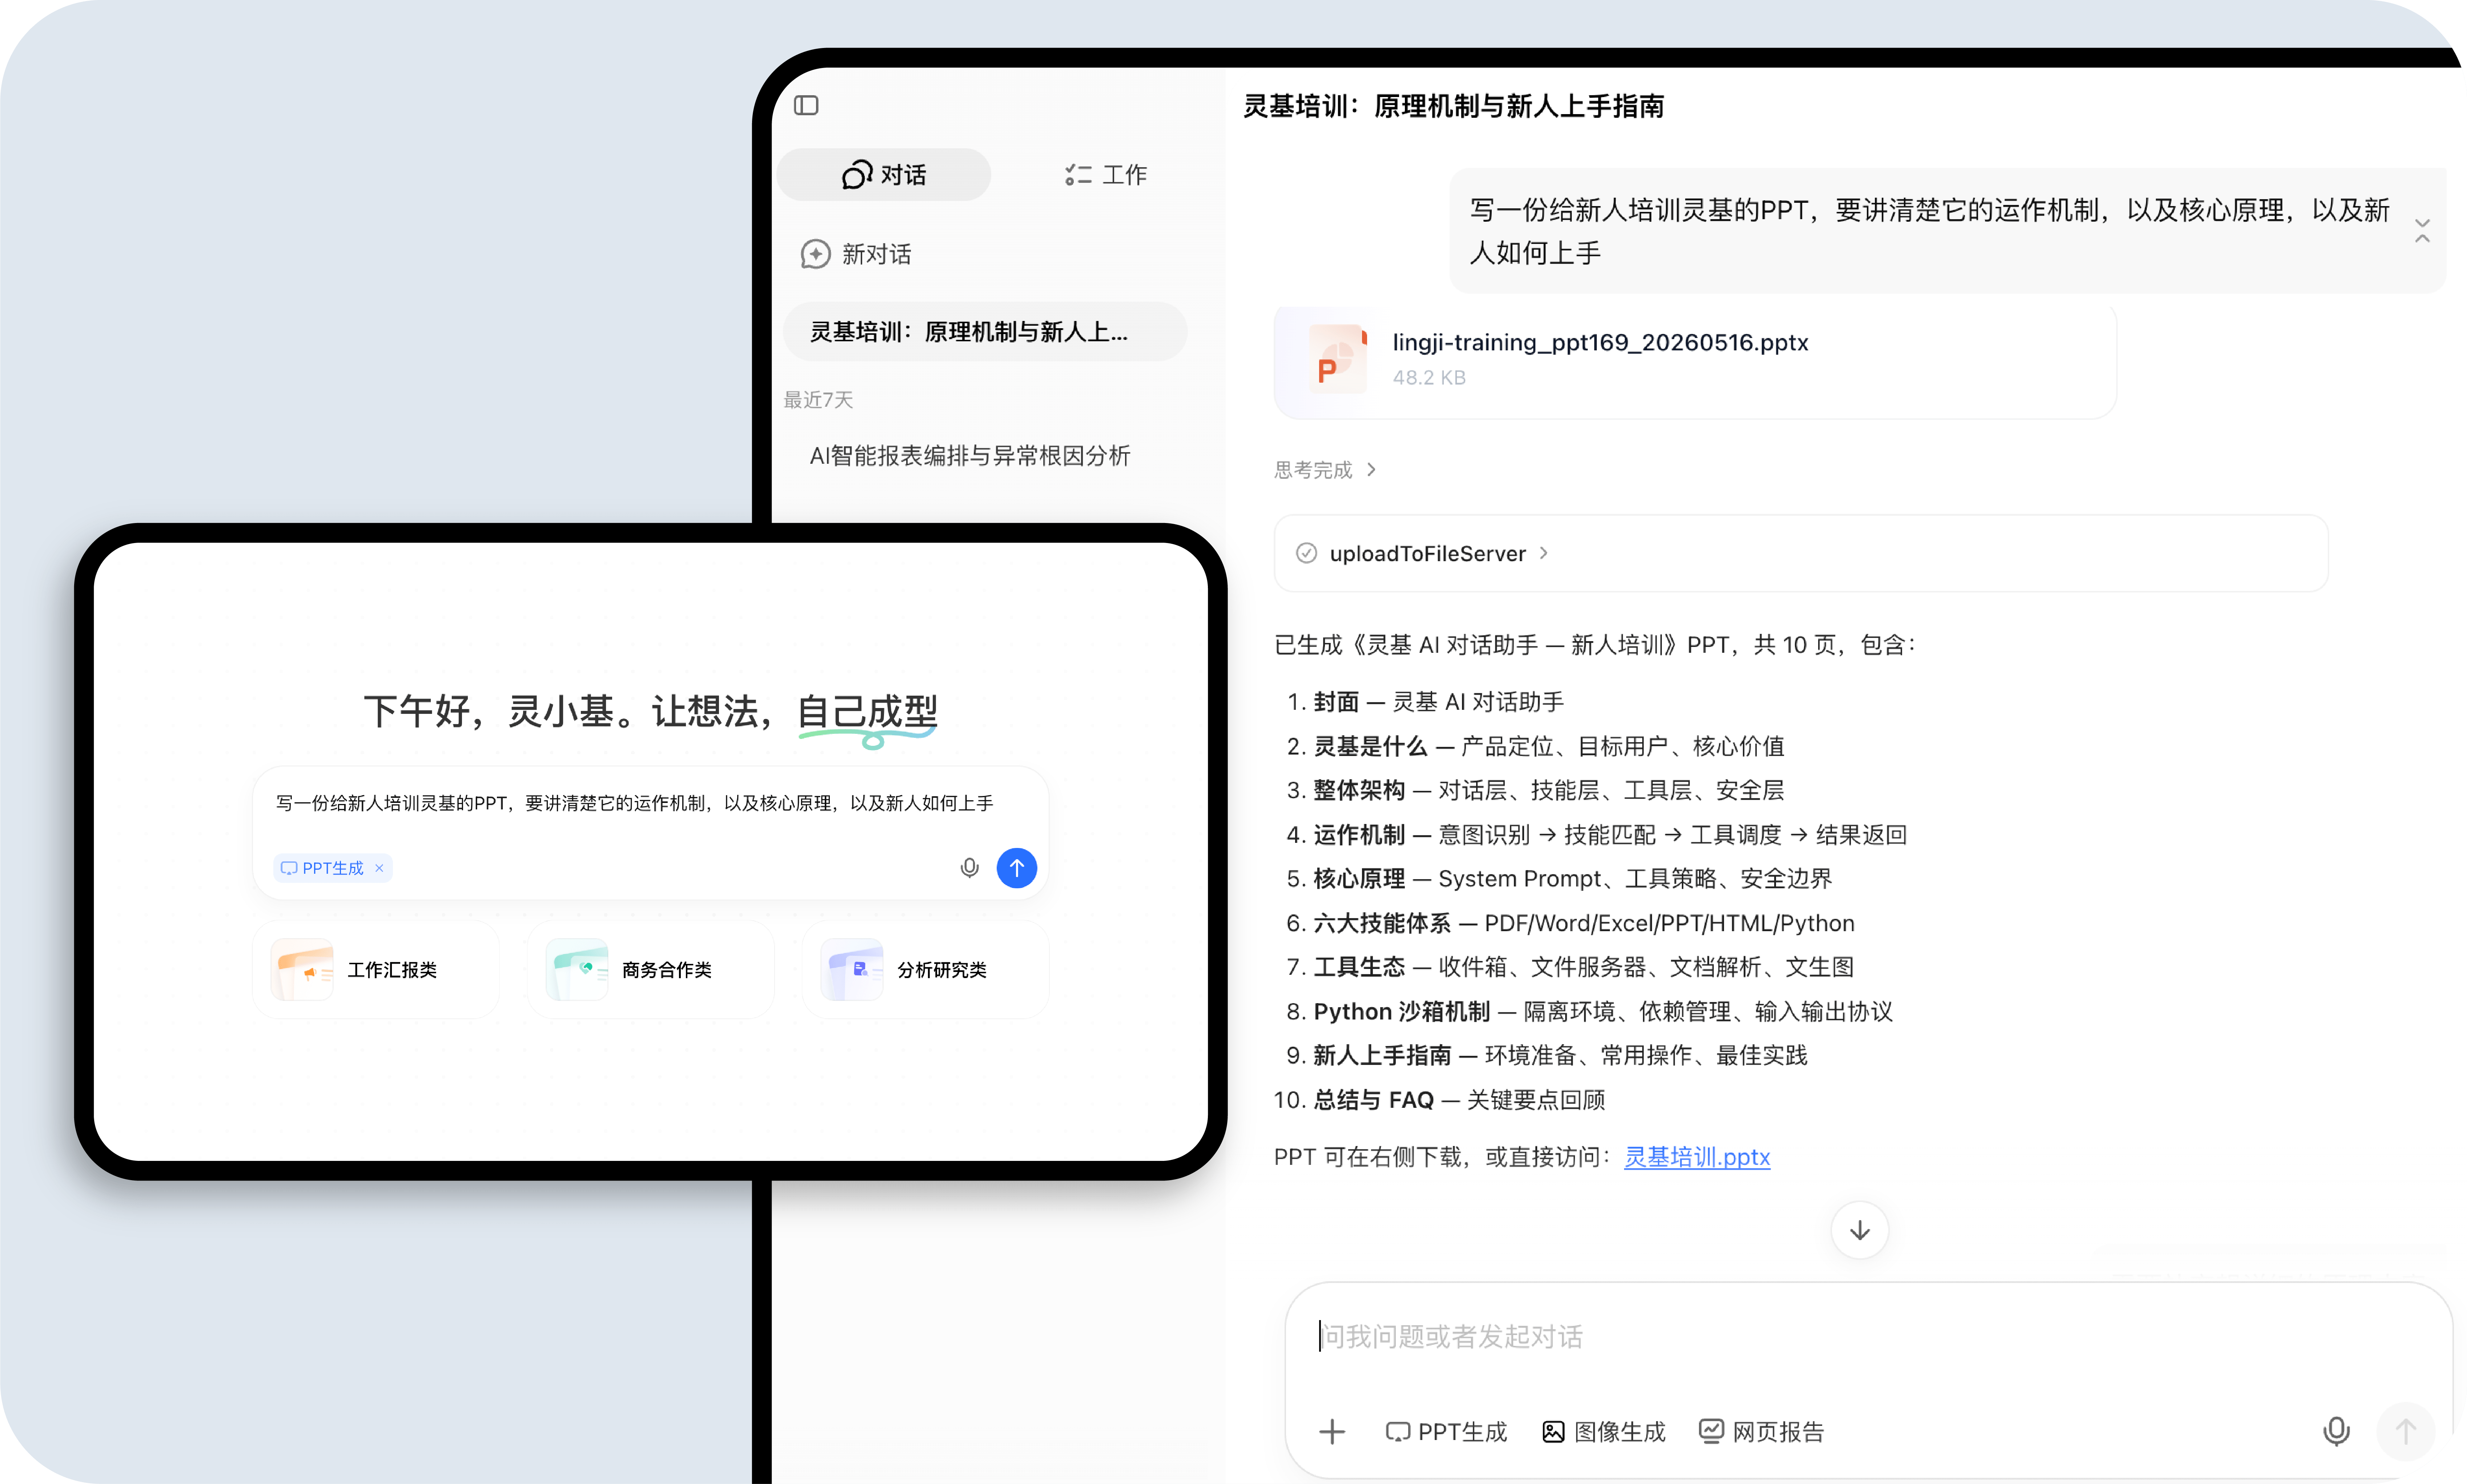Click the 图像生成 picture icon
This screenshot has width=2467, height=1484.
[1553, 1432]
